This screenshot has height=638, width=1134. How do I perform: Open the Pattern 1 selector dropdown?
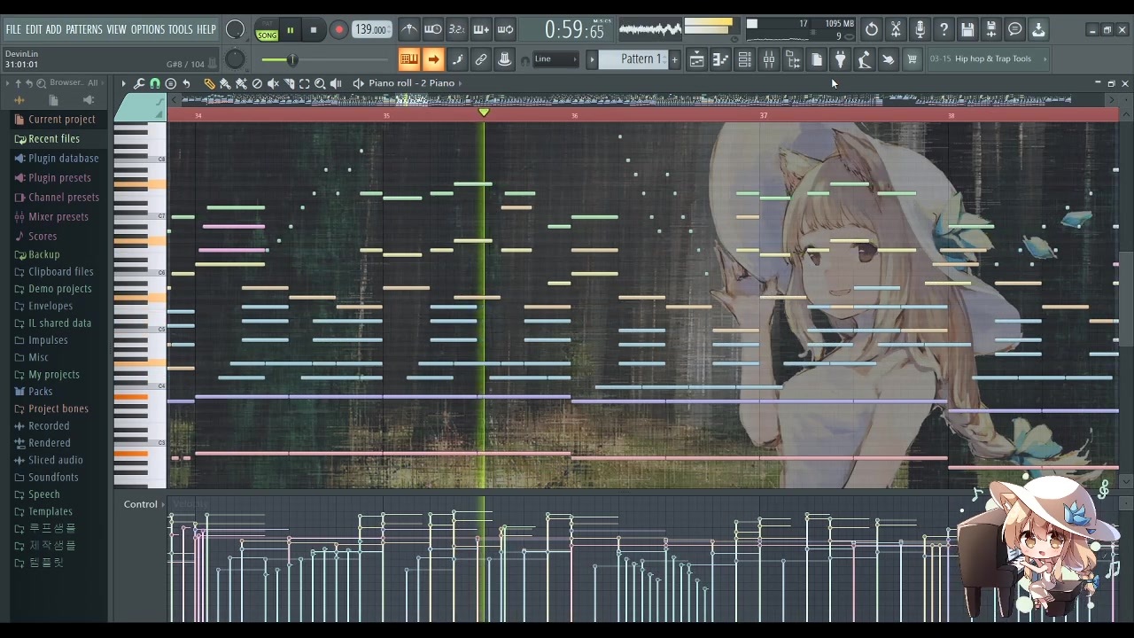point(640,59)
